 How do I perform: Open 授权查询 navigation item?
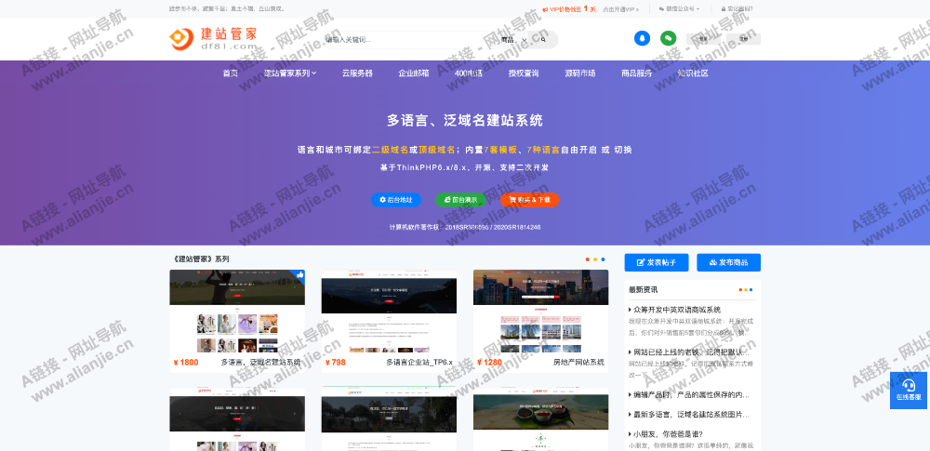tap(523, 73)
